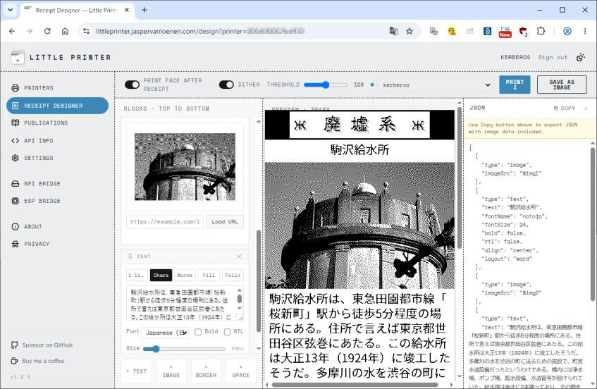Toggle dark mode theme icon

tap(580, 57)
